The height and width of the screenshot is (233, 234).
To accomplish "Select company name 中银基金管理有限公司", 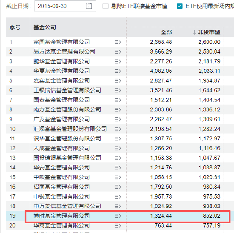I will pyautogui.click(x=62, y=196).
